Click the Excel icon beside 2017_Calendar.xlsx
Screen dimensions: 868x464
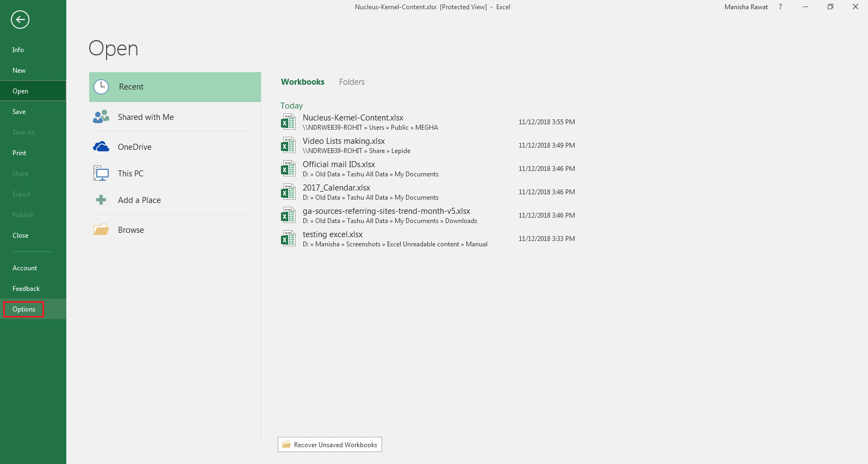click(x=288, y=192)
